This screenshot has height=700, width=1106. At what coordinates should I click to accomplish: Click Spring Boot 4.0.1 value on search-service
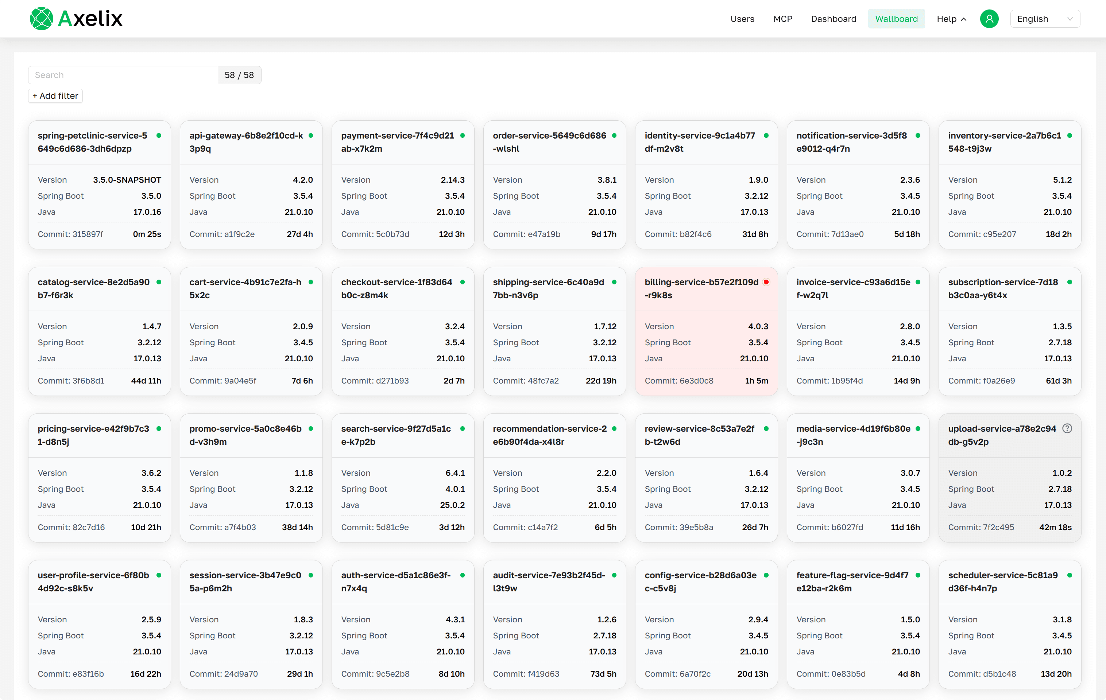[455, 489]
